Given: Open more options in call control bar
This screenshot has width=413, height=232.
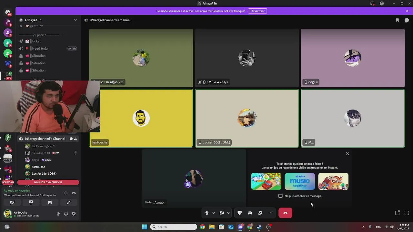Looking at the screenshot, I should tap(270, 213).
